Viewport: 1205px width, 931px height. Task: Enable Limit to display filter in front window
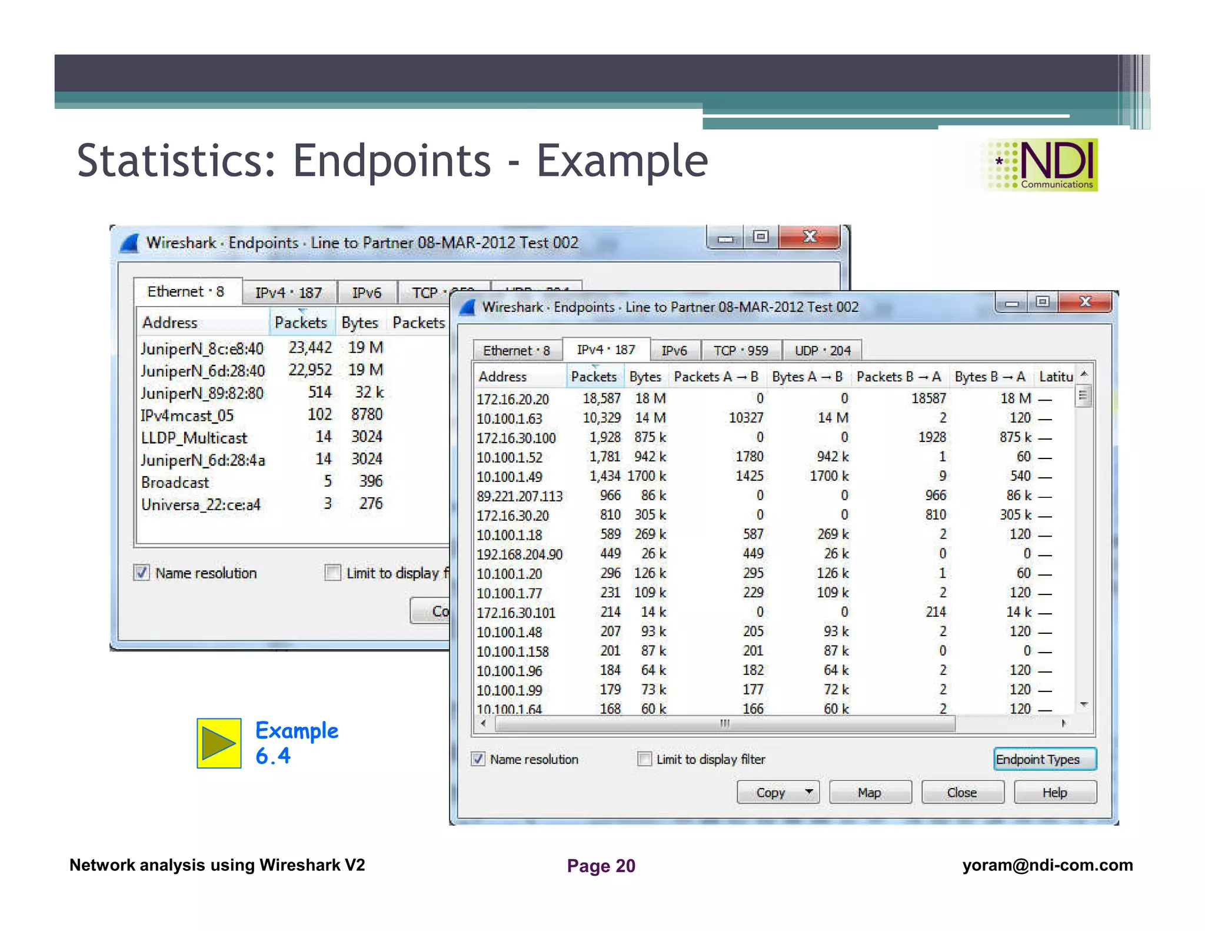[645, 759]
